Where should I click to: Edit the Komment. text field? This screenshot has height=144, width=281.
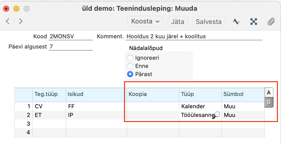point(194,37)
